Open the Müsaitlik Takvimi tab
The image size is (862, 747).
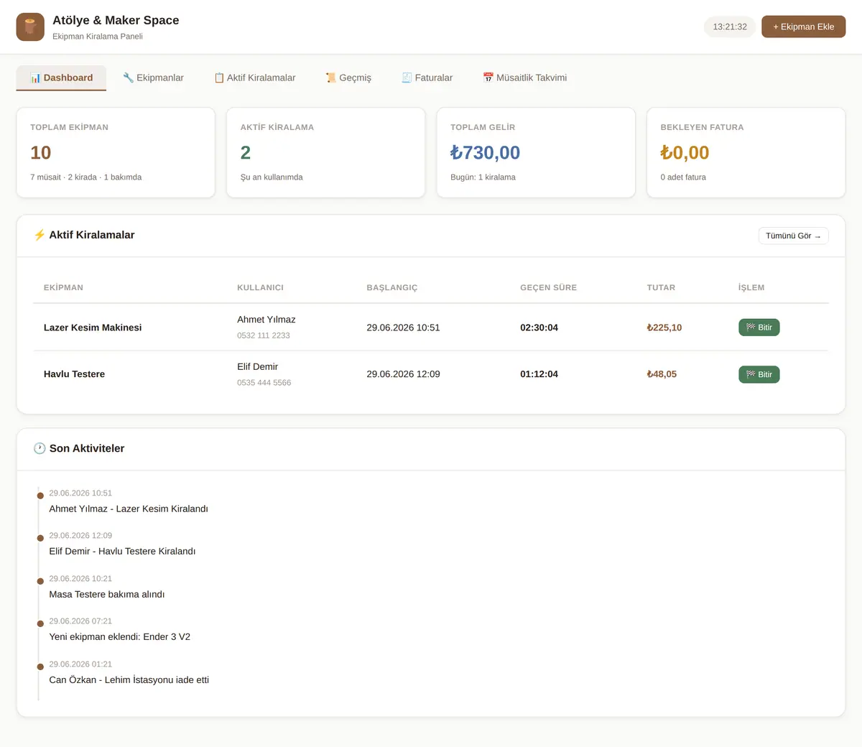[524, 78]
